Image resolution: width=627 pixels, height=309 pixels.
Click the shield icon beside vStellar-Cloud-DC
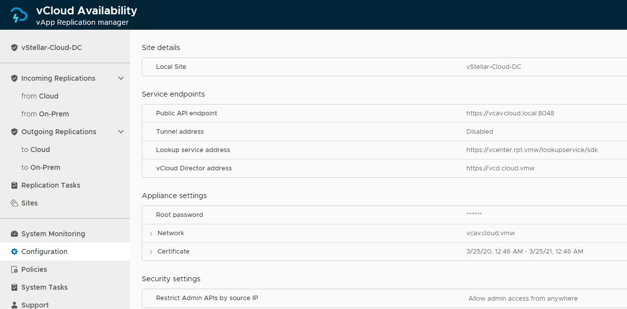14,48
